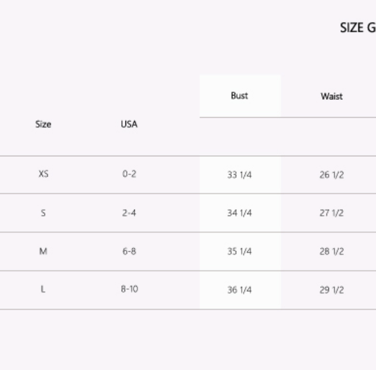Viewport: 376px width, 370px height.
Task: Select the Bust column header
Action: click(x=239, y=95)
